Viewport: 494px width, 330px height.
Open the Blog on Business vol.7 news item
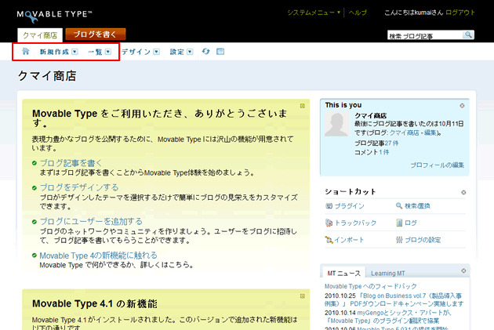(394, 299)
